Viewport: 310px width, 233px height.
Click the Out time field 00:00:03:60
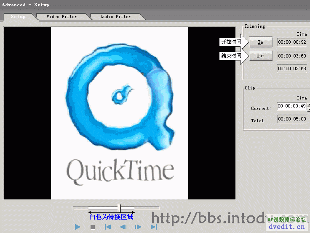point(292,56)
